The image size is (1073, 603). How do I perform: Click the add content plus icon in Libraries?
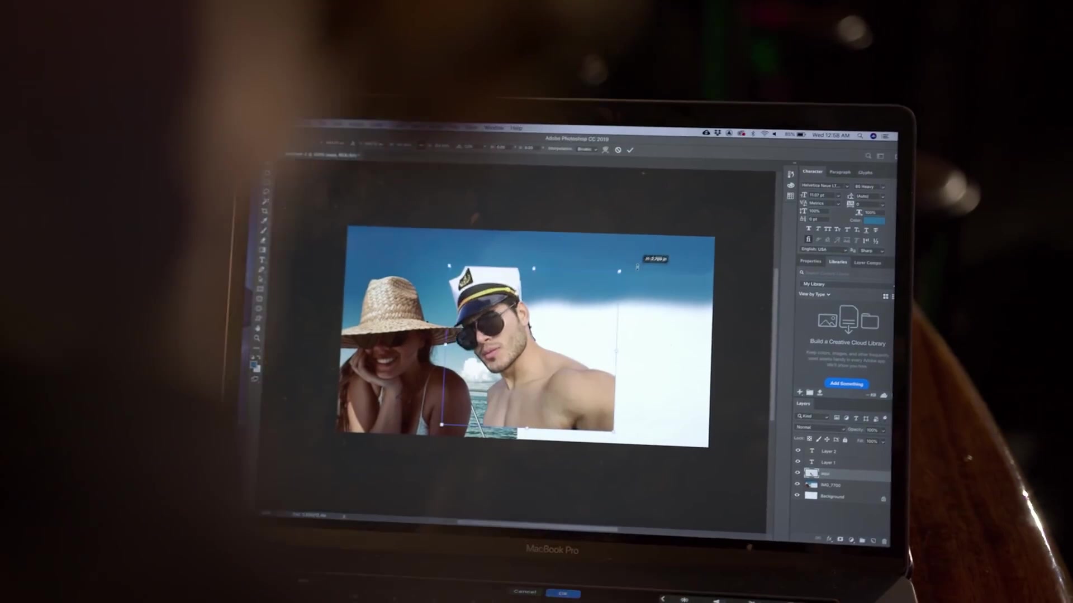coord(800,392)
